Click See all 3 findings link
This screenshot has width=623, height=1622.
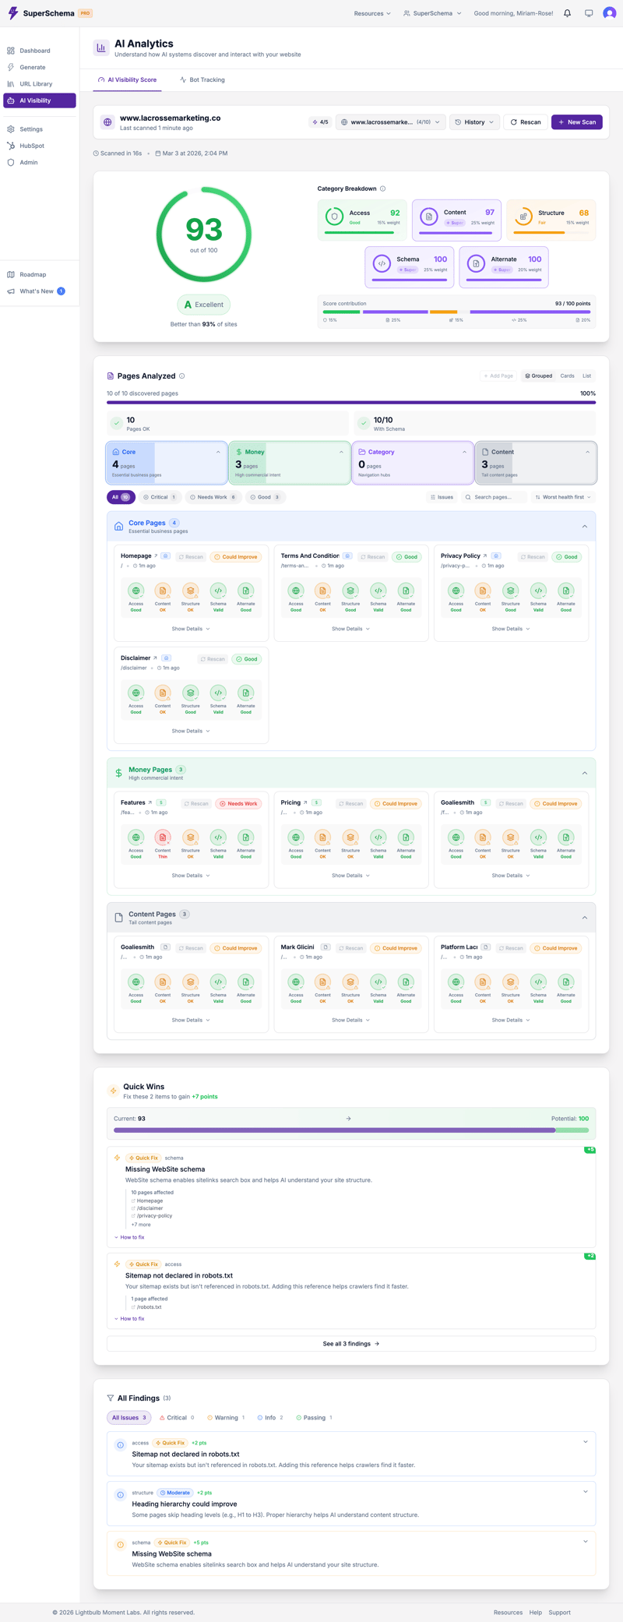(350, 1344)
